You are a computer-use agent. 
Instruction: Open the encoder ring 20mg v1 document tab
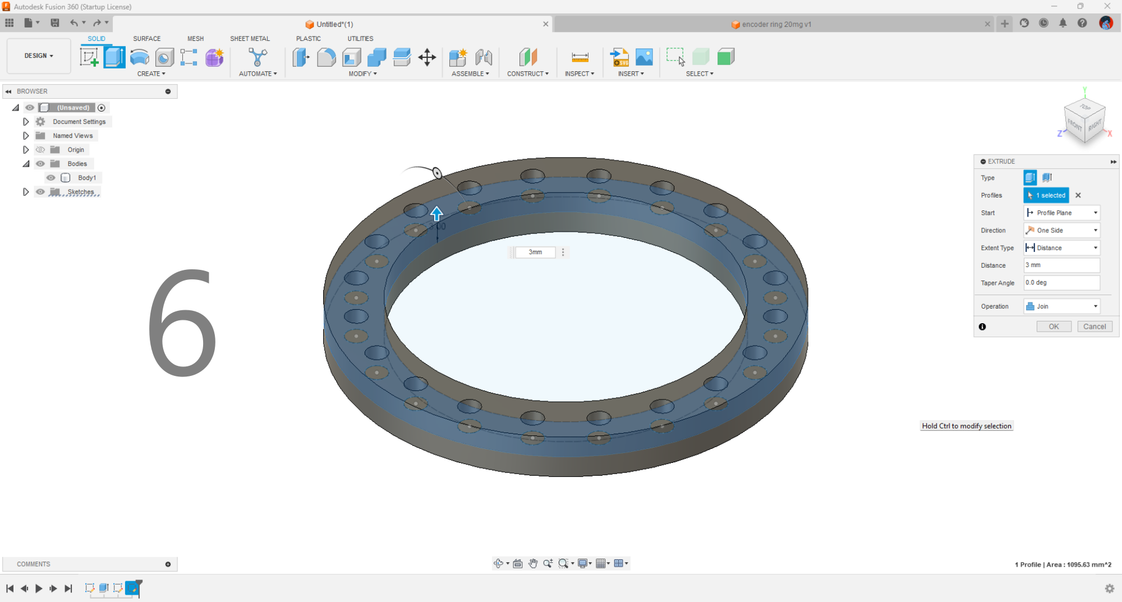pyautogui.click(x=776, y=24)
